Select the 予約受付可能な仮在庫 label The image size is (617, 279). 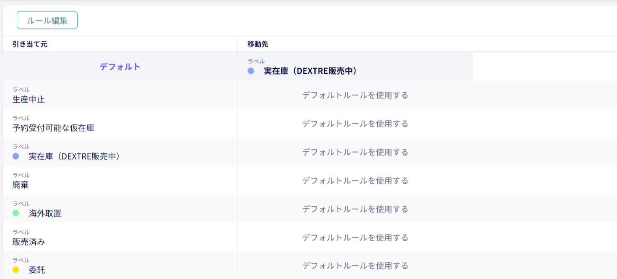(53, 128)
